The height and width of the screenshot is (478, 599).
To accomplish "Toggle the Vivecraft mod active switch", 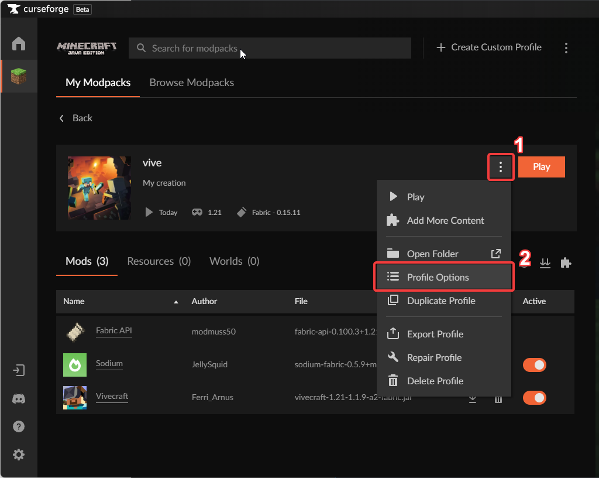I will 535,398.
